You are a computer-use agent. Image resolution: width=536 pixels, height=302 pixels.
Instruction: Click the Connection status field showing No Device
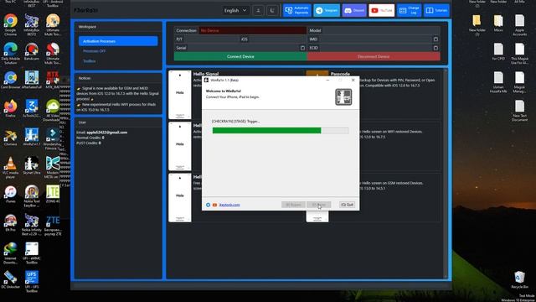tap(252, 30)
